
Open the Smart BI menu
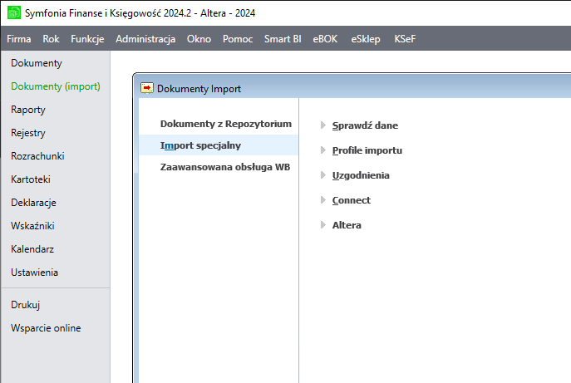(283, 39)
